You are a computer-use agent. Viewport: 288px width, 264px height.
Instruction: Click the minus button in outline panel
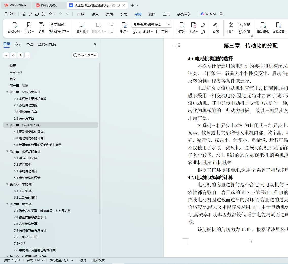point(27,55)
